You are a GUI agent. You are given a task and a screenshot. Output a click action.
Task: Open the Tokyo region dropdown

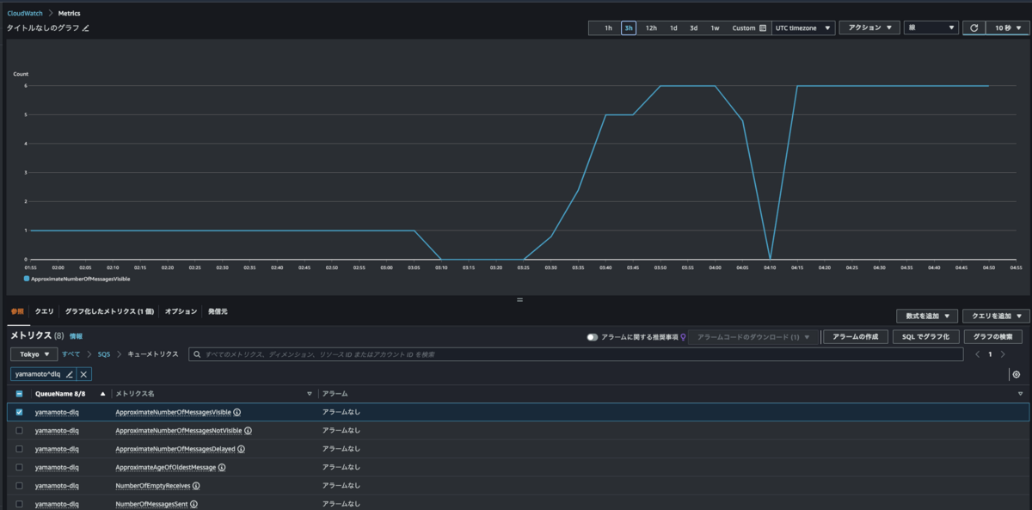[x=34, y=354]
